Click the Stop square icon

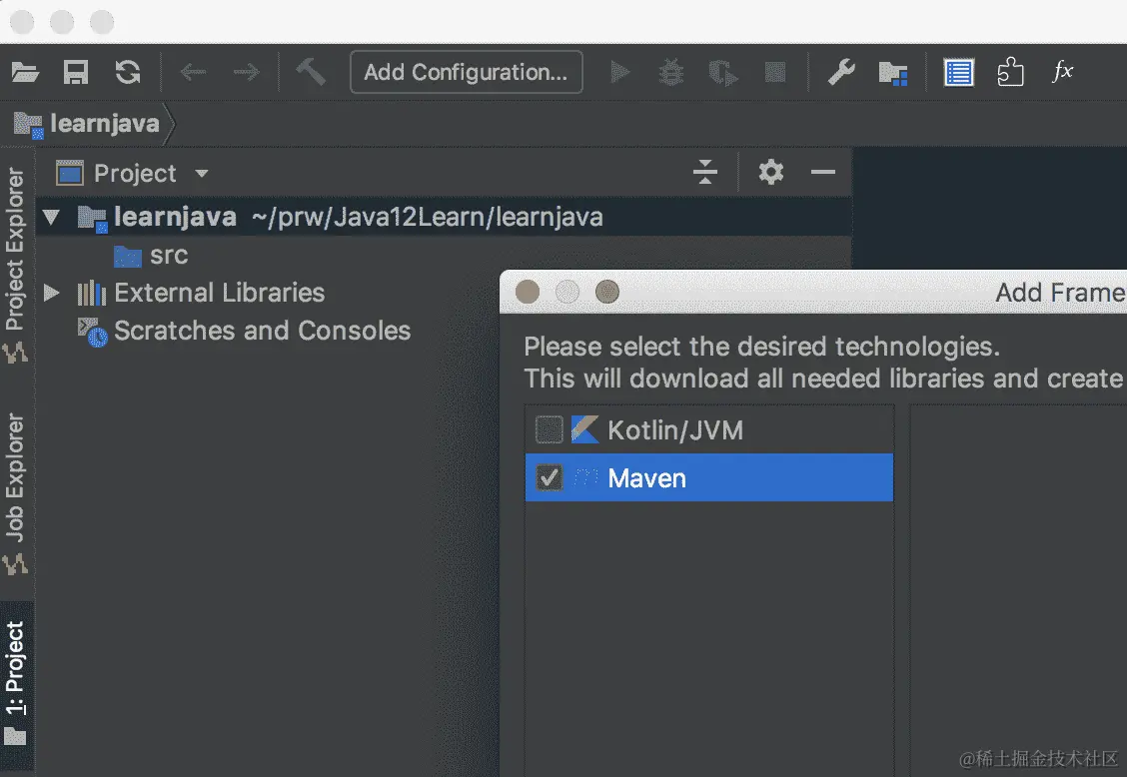(x=775, y=72)
